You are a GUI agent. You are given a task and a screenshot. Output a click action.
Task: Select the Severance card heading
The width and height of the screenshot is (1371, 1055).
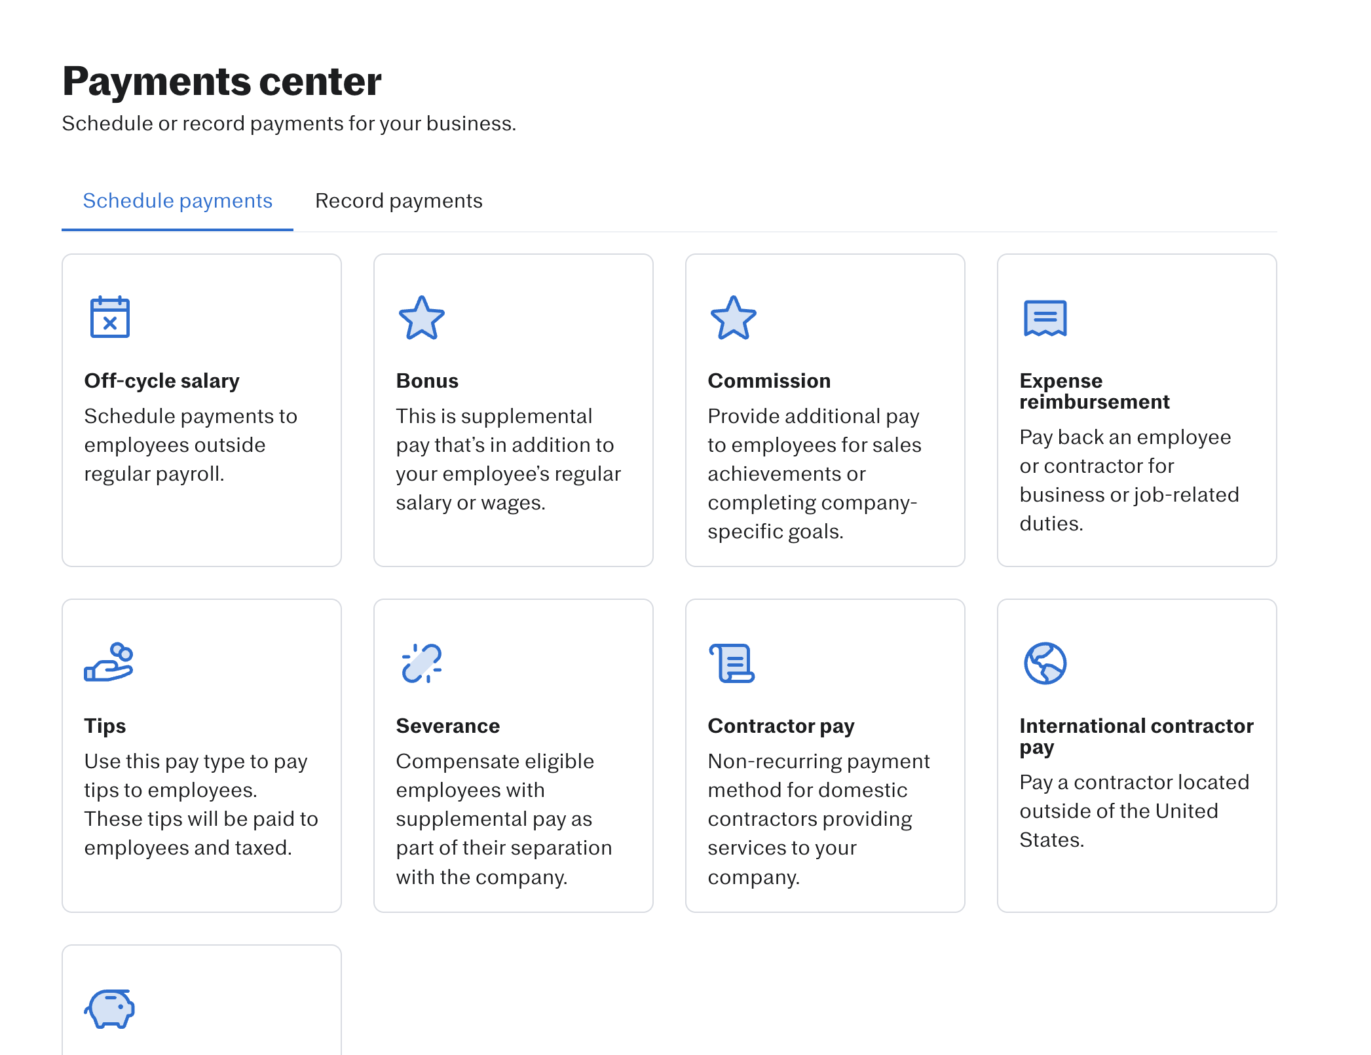point(448,726)
